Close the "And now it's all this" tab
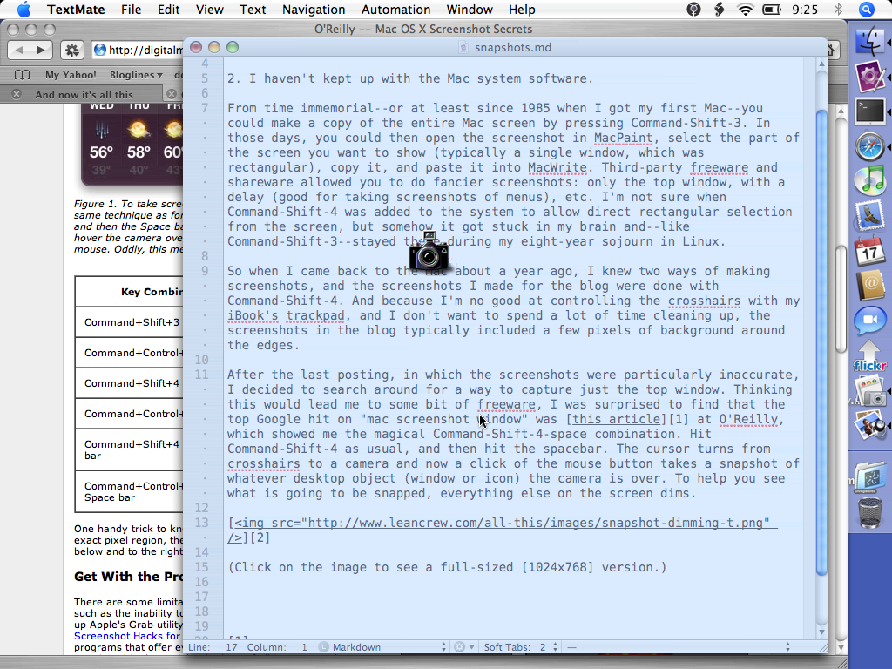 [x=17, y=94]
